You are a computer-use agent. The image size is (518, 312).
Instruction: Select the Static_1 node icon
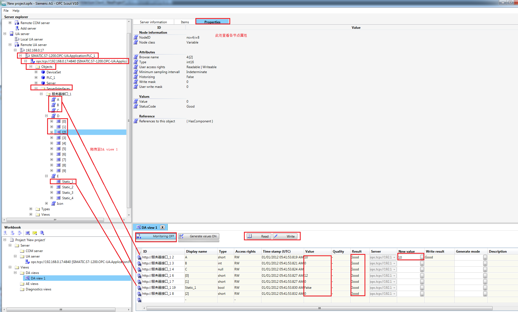pyautogui.click(x=58, y=181)
